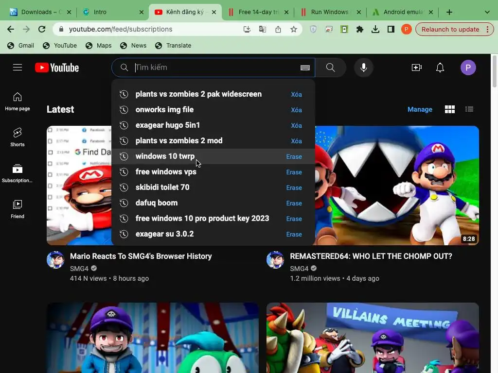Share this page from address bar
The width and height of the screenshot is (498, 373).
[278, 30]
